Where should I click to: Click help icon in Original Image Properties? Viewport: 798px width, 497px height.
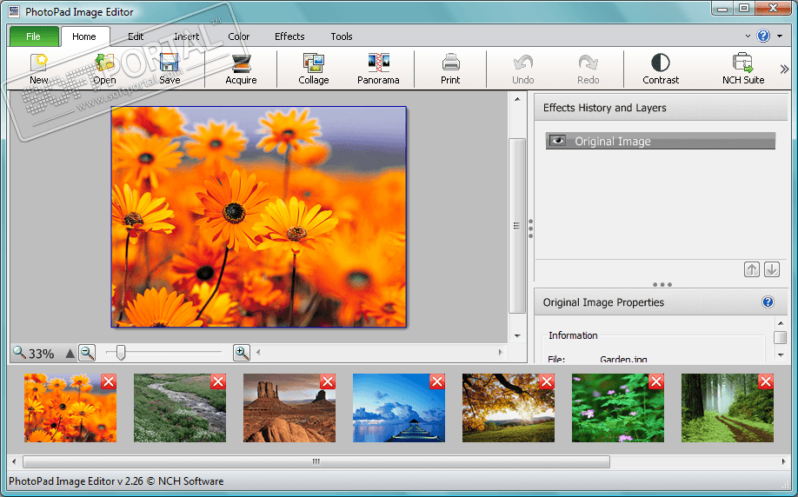[768, 302]
